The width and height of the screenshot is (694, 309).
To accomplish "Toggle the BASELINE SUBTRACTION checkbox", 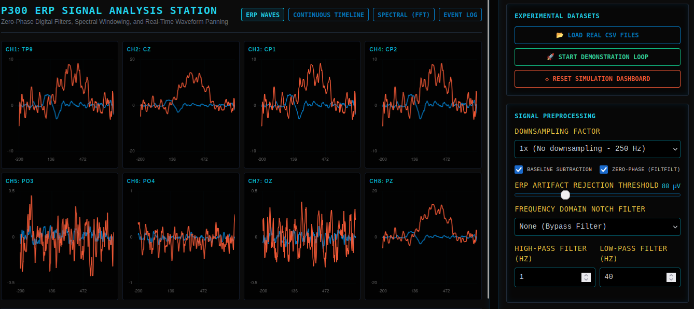I will tap(519, 170).
